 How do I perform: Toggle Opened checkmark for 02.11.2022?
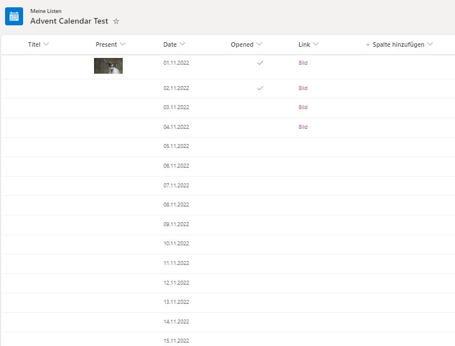coord(260,88)
